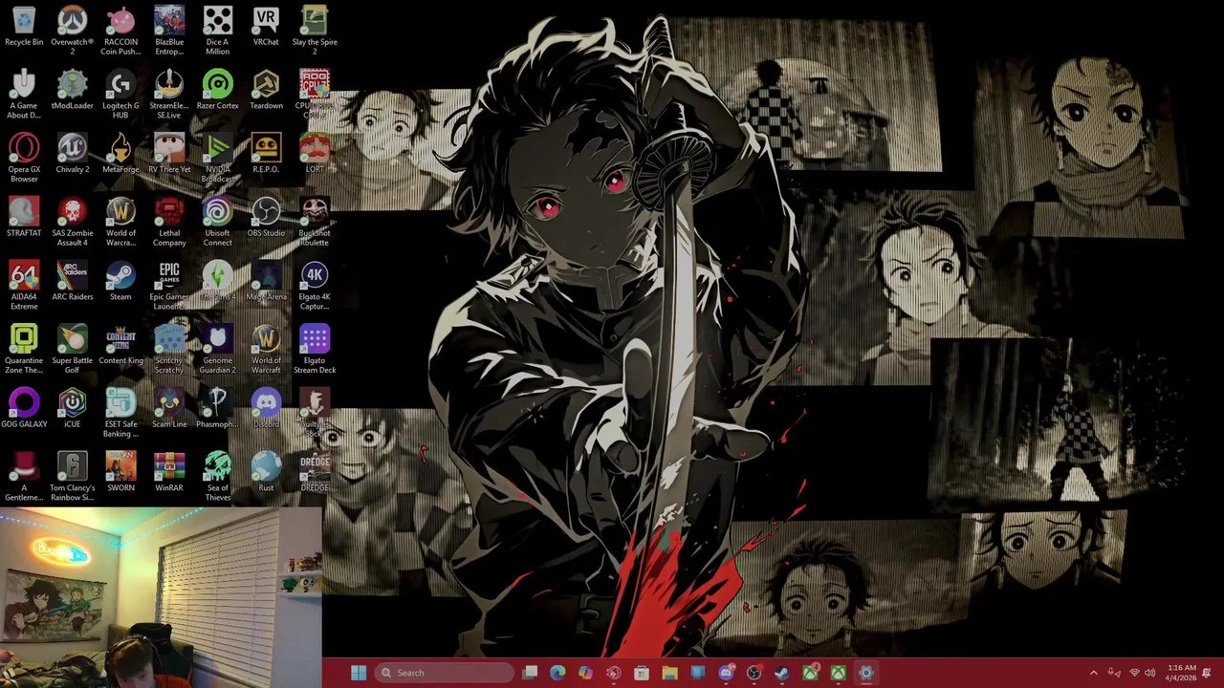Screen dimensions: 1224x688
Task: Select the VRChat desktop shortcut
Action: click(x=266, y=27)
